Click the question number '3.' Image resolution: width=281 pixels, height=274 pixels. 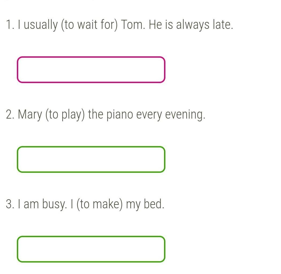coord(10,205)
